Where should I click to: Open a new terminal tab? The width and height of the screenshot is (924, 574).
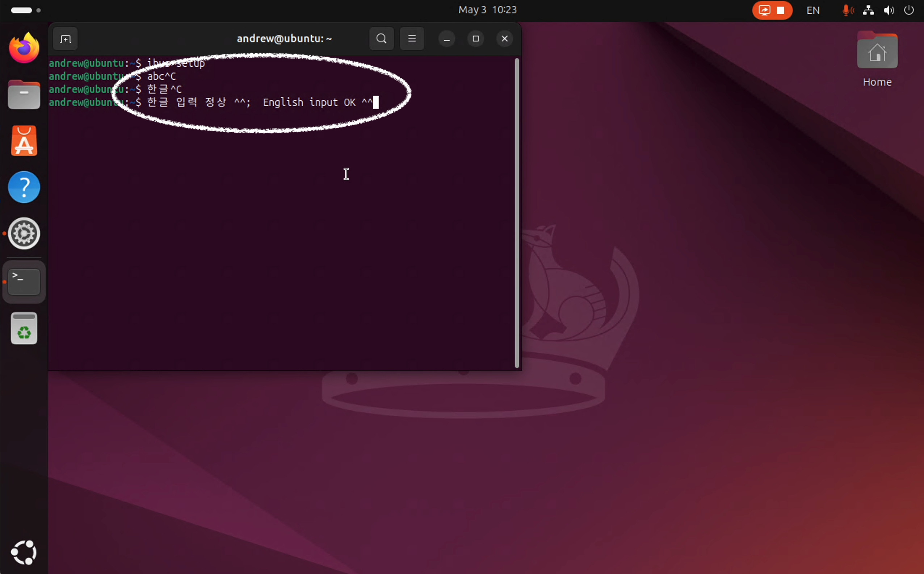click(65, 39)
